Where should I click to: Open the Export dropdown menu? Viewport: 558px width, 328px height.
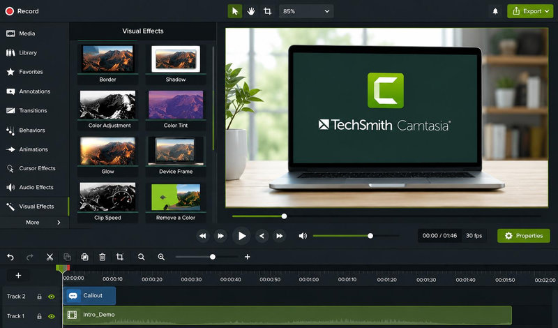click(530, 11)
